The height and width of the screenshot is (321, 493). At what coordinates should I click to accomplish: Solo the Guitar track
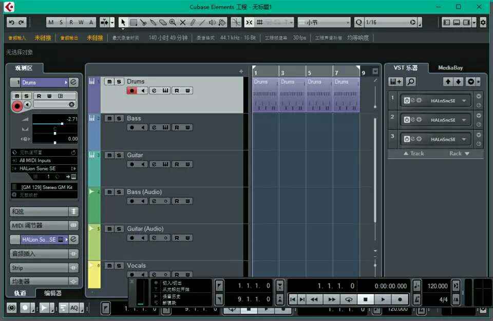pyautogui.click(x=119, y=156)
